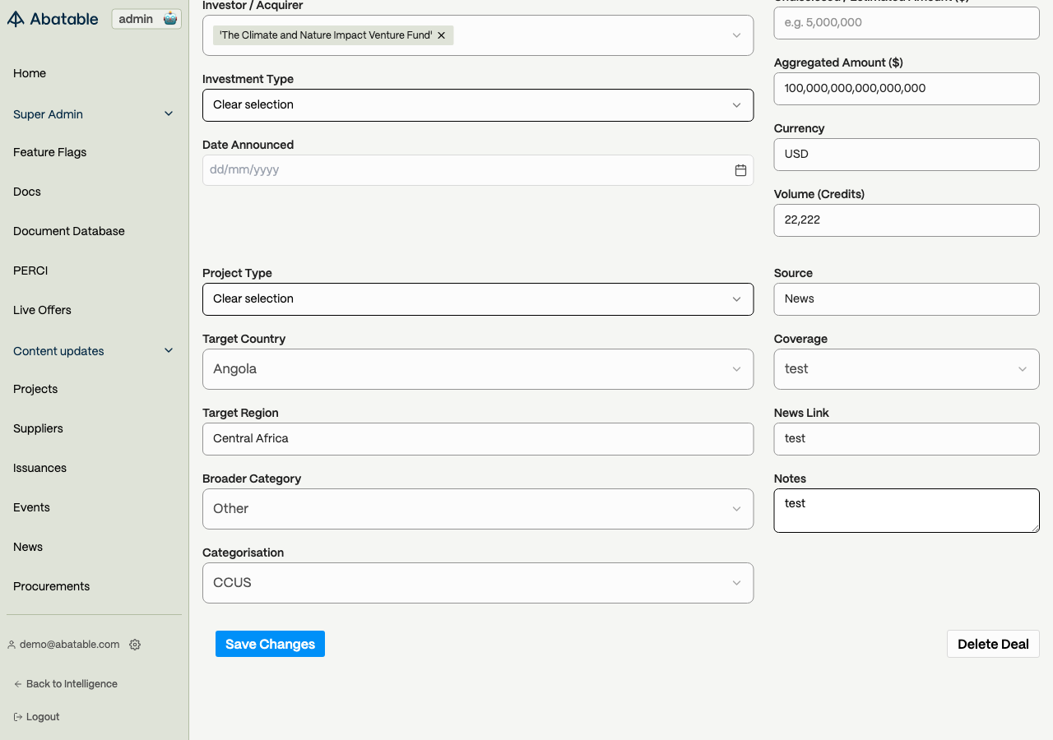Open the Date Announced calendar picker
This screenshot has height=740, width=1053.
click(740, 170)
